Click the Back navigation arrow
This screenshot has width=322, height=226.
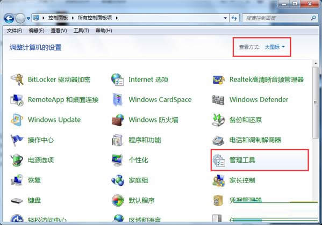pyautogui.click(x=9, y=18)
